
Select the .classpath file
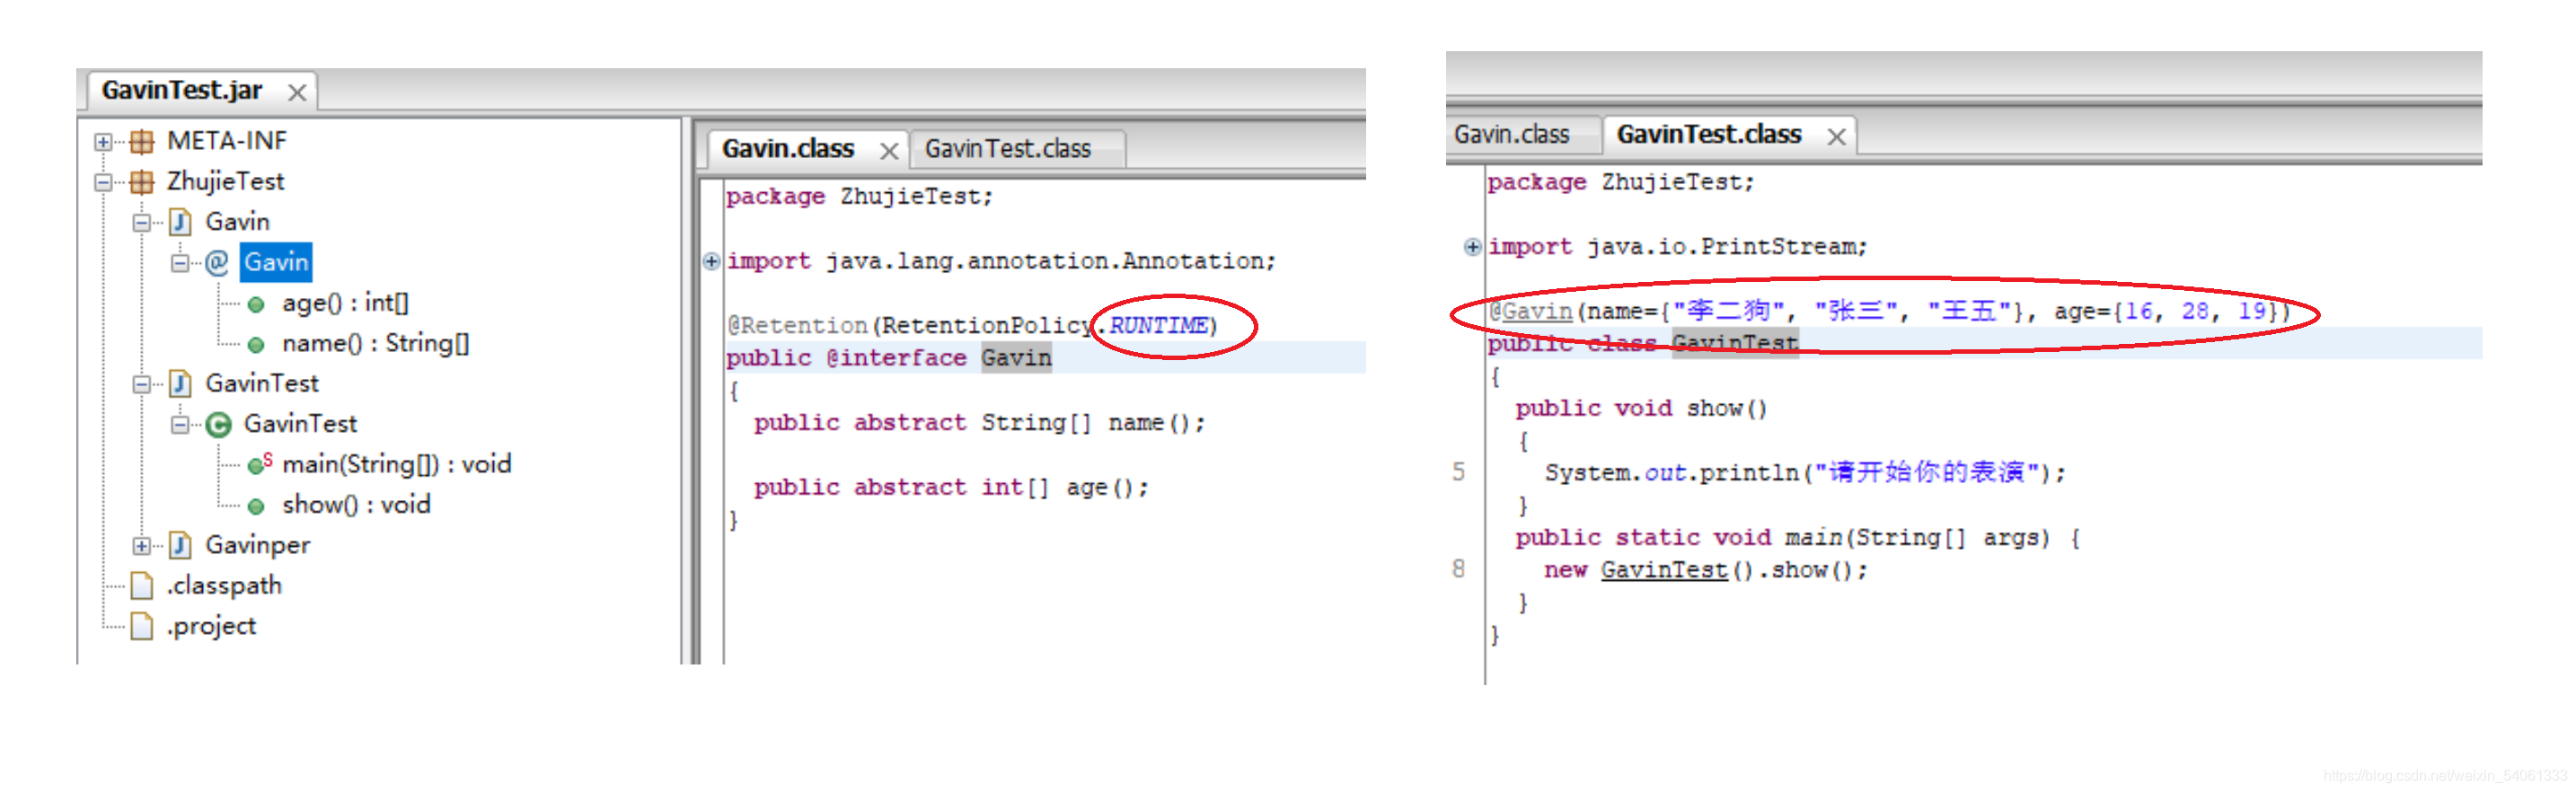[x=224, y=586]
